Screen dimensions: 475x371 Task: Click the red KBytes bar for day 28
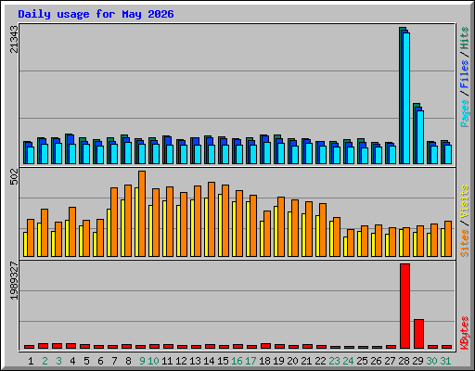pyautogui.click(x=404, y=306)
